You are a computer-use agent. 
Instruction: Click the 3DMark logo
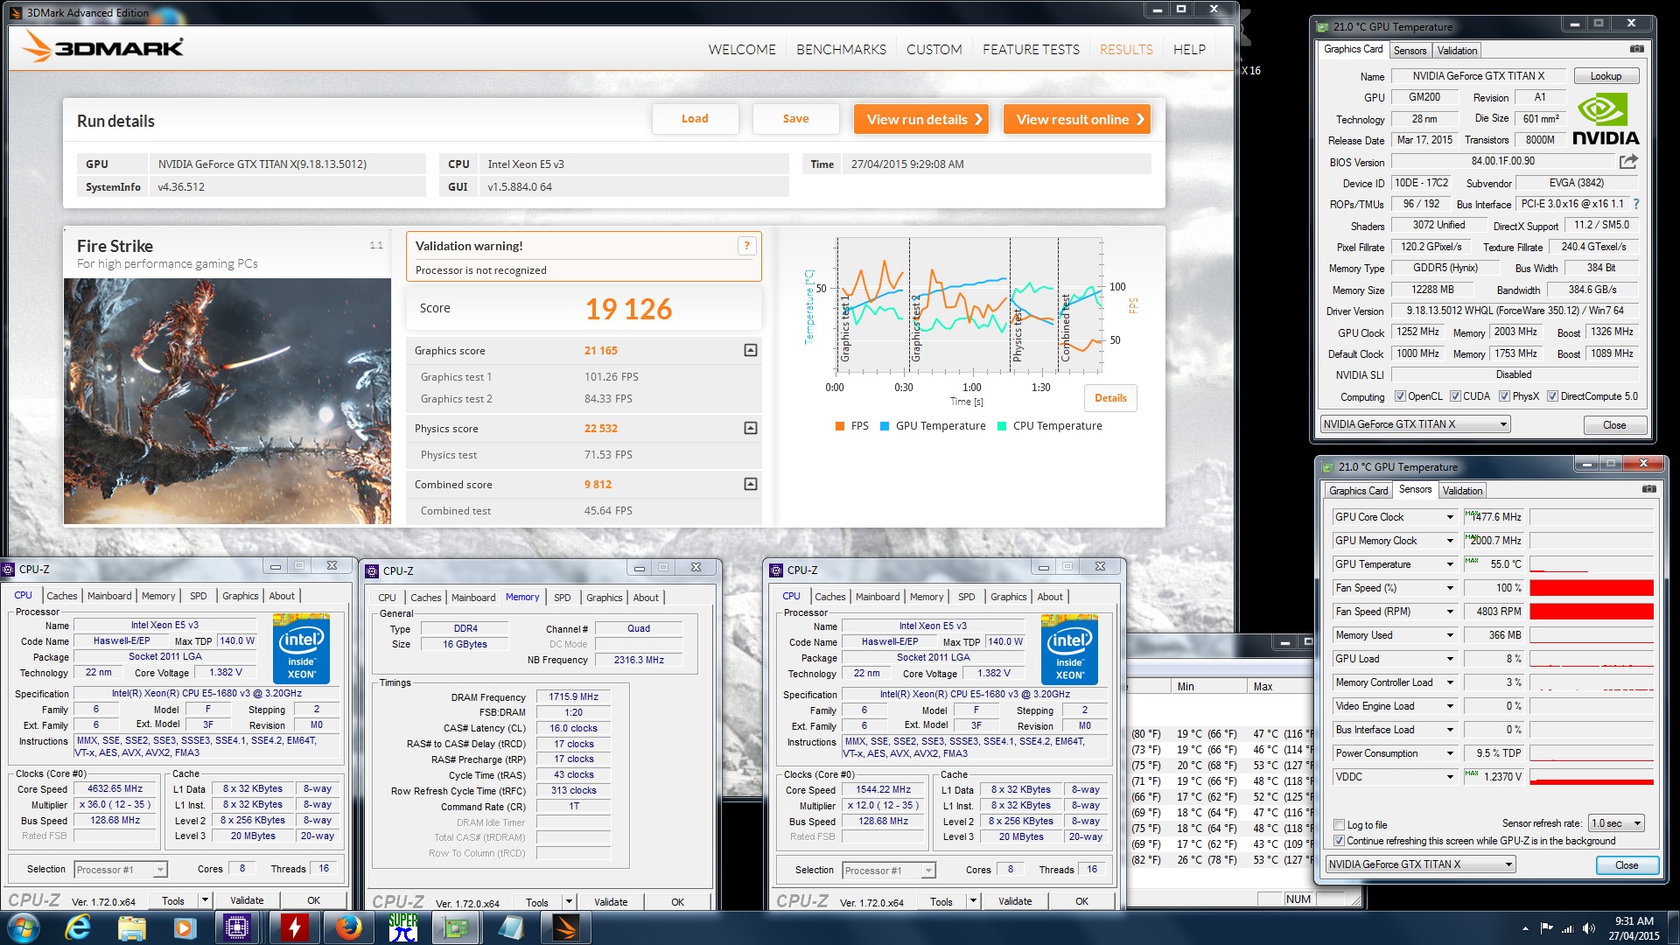tap(102, 47)
